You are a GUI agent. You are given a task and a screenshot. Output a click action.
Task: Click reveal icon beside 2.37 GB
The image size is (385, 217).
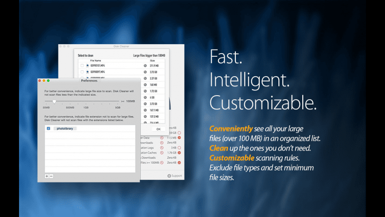tap(145, 78)
